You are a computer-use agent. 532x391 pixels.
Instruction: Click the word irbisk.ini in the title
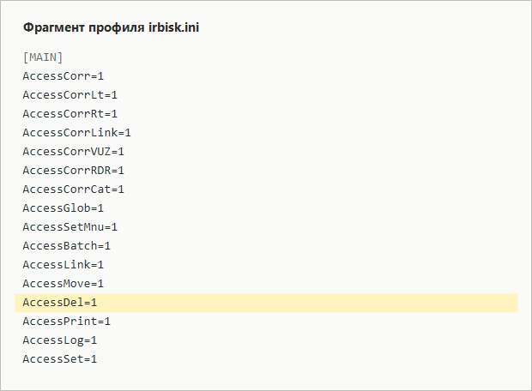point(173,27)
